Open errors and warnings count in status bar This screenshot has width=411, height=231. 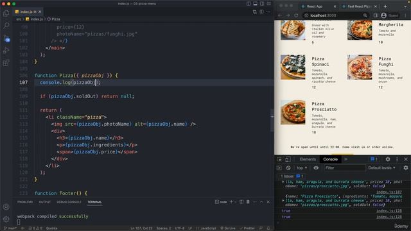[x=35, y=228]
